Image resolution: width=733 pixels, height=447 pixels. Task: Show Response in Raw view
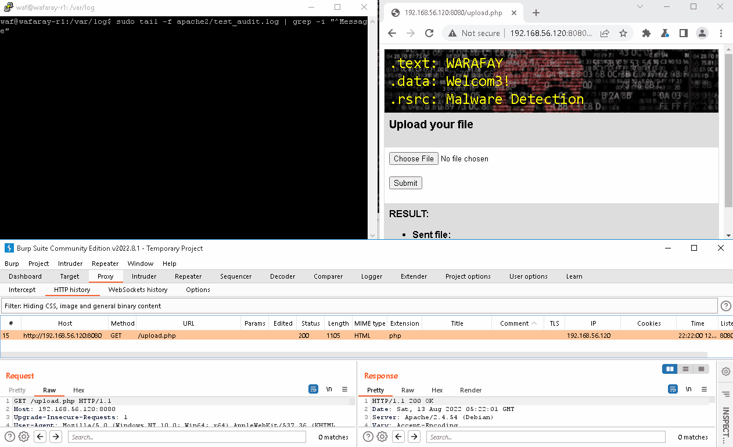[408, 390]
